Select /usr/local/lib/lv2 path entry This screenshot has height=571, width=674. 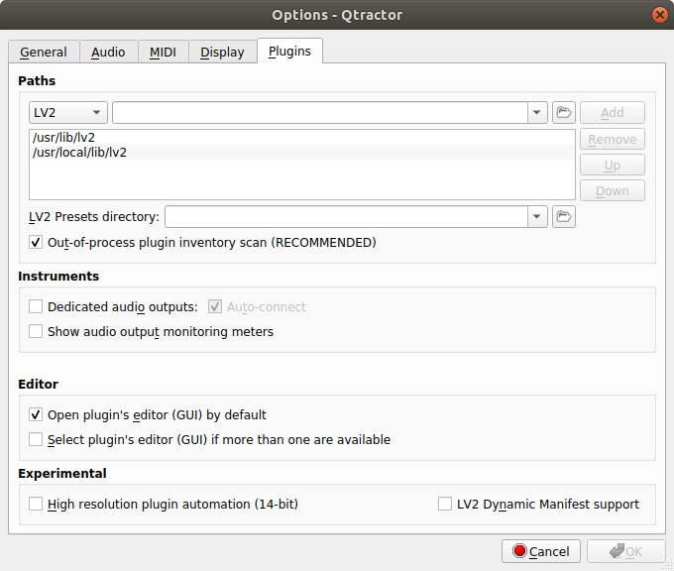click(x=302, y=153)
